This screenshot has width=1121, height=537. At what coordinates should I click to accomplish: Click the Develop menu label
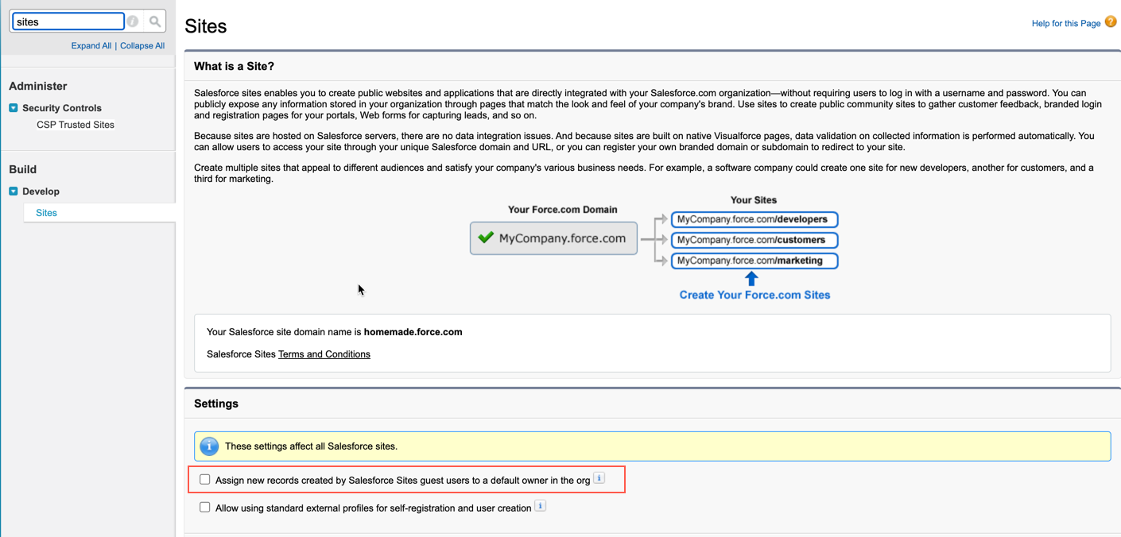[x=41, y=191]
